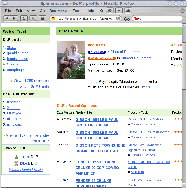Open Fender 65 Deluxe Reverb Combo review title
Screen dimensions: 187x188
[x=93, y=184]
